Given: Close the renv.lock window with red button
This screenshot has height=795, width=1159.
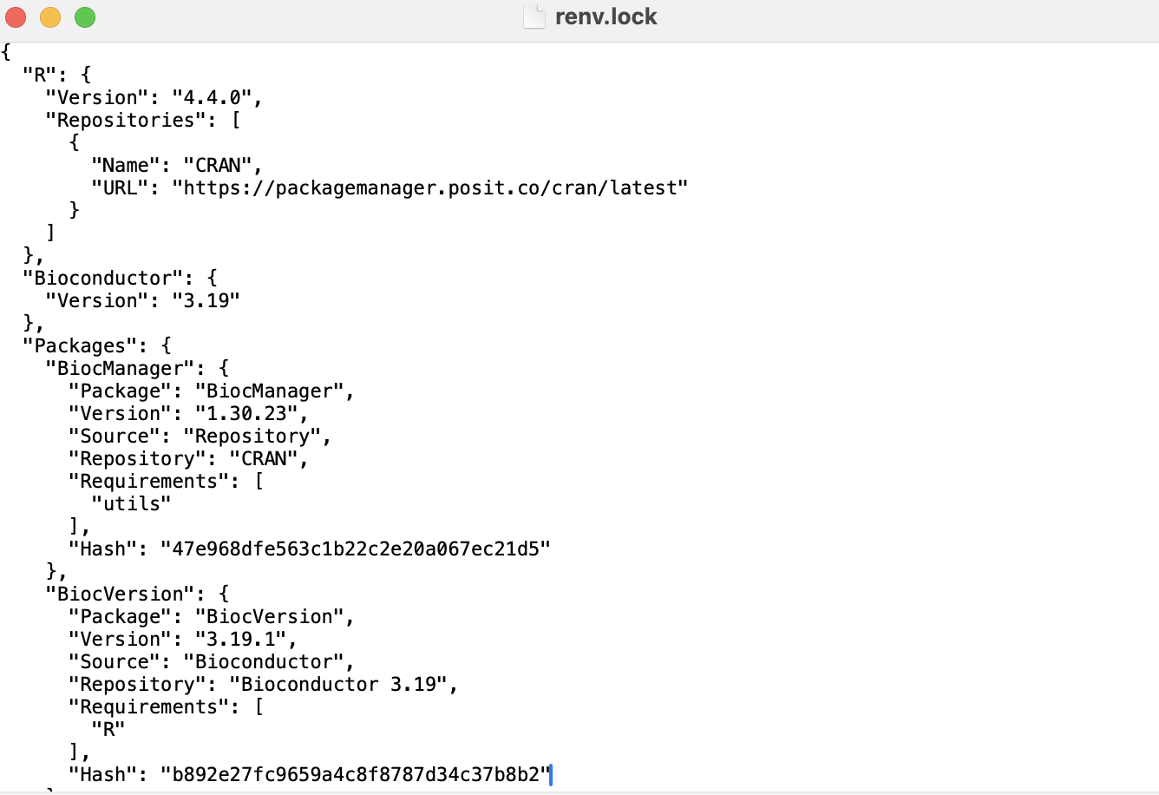Looking at the screenshot, I should tap(16, 16).
